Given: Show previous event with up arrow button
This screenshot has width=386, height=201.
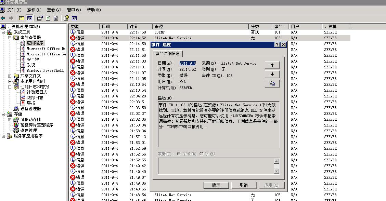Looking at the screenshot, I should click(x=272, y=65).
